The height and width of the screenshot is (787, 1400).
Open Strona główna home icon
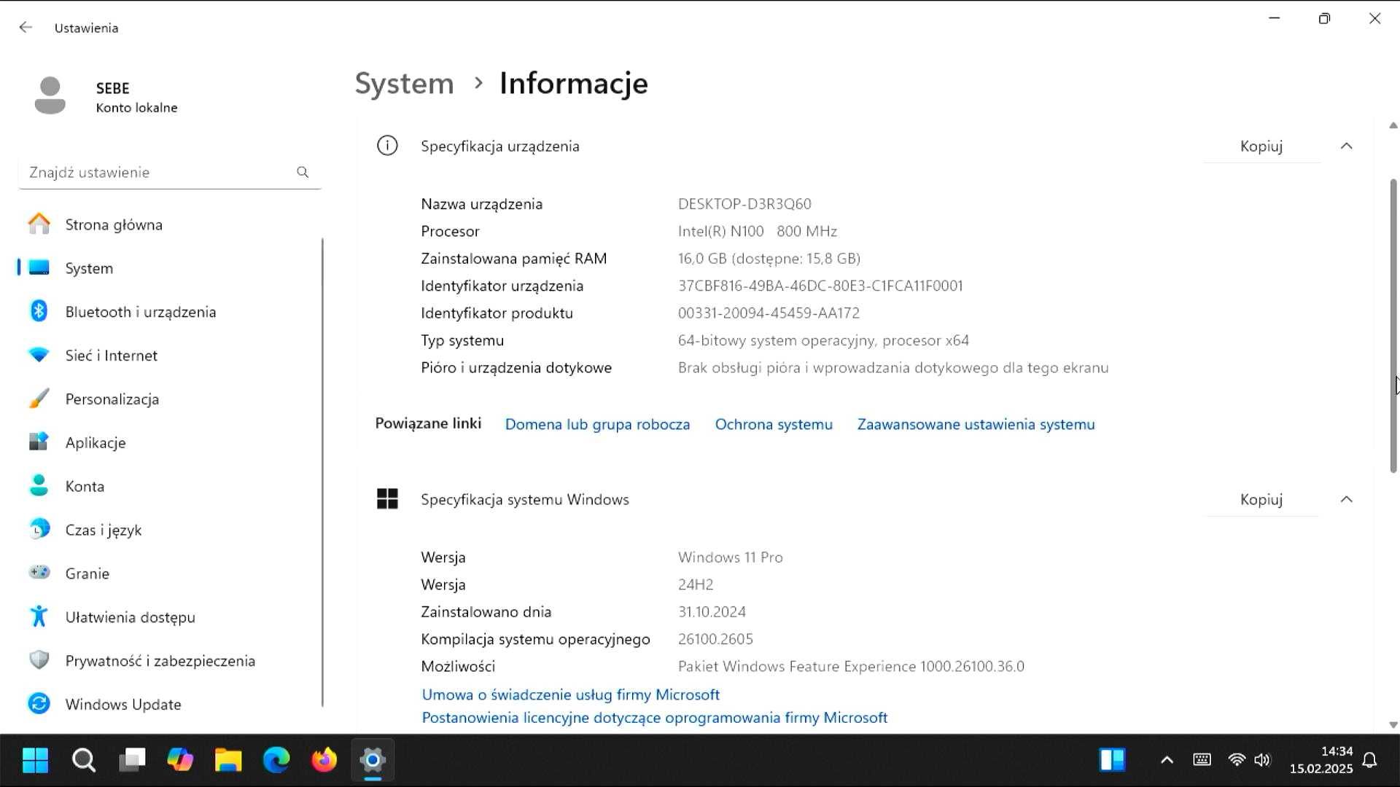point(39,224)
